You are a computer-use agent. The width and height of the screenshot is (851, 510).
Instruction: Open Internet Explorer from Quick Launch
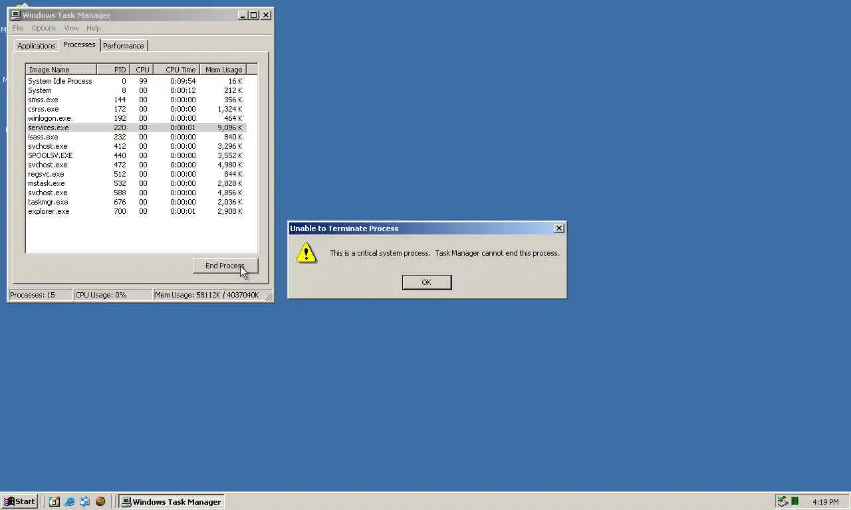click(x=70, y=501)
